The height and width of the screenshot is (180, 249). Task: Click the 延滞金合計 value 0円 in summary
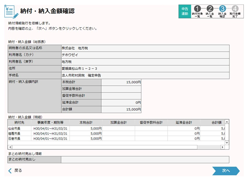[x=121, y=102]
